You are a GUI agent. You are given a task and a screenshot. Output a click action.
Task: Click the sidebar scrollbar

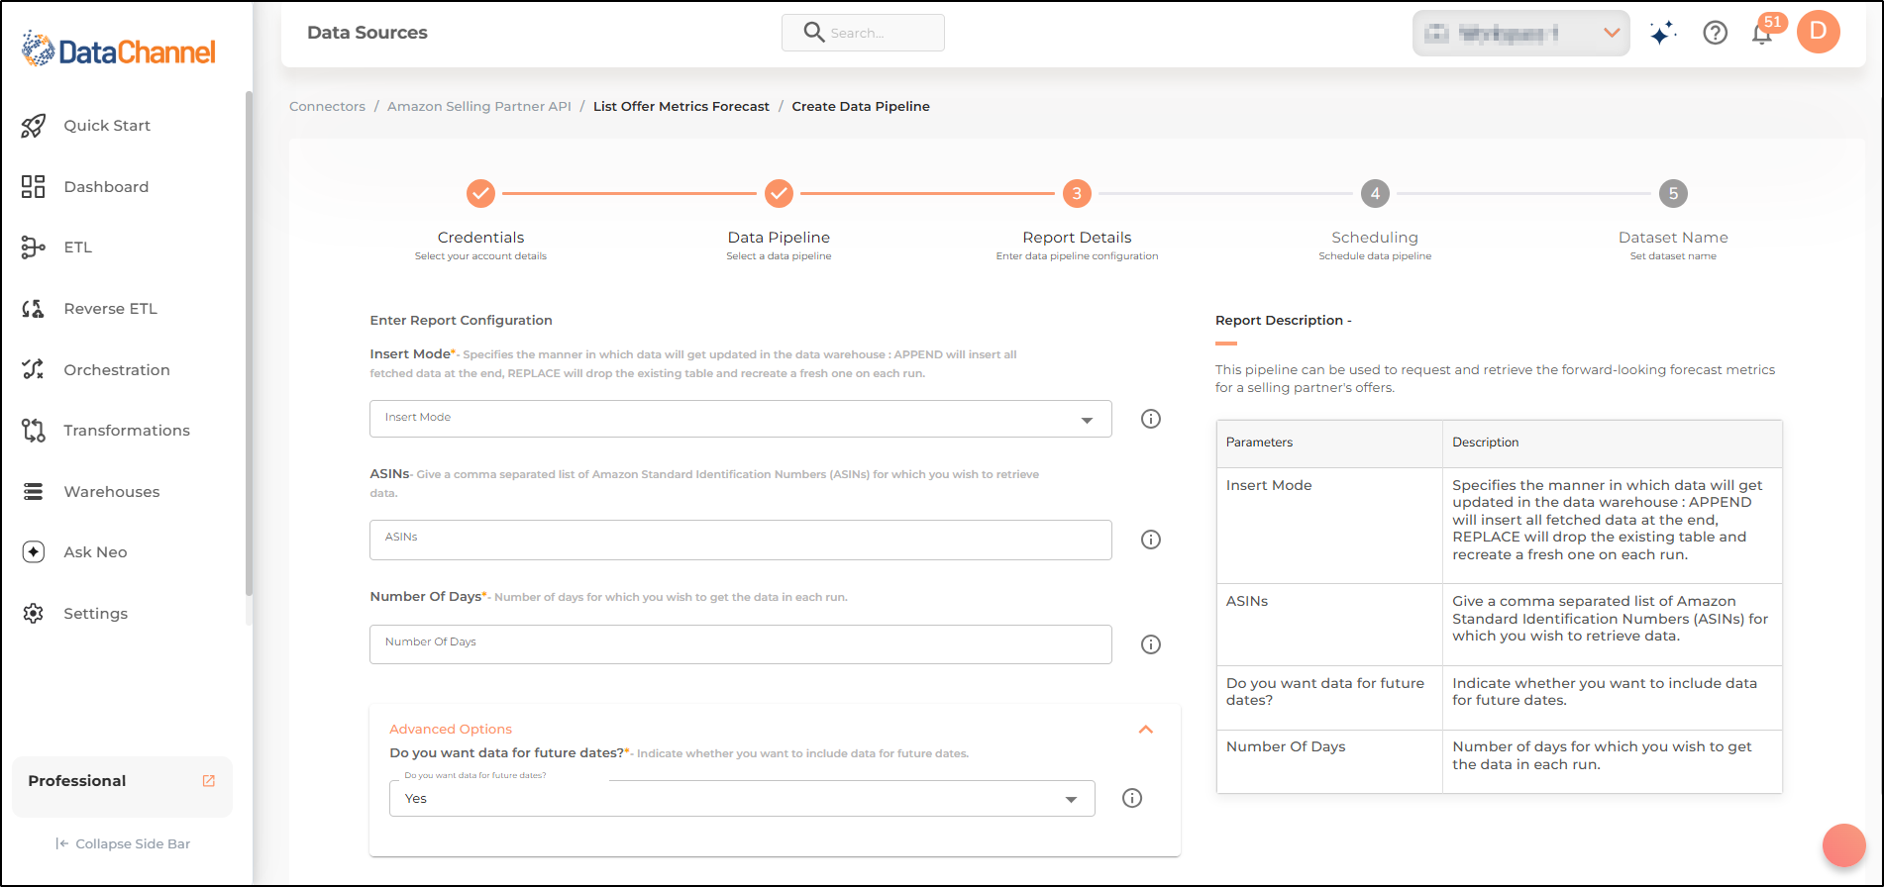click(x=249, y=344)
